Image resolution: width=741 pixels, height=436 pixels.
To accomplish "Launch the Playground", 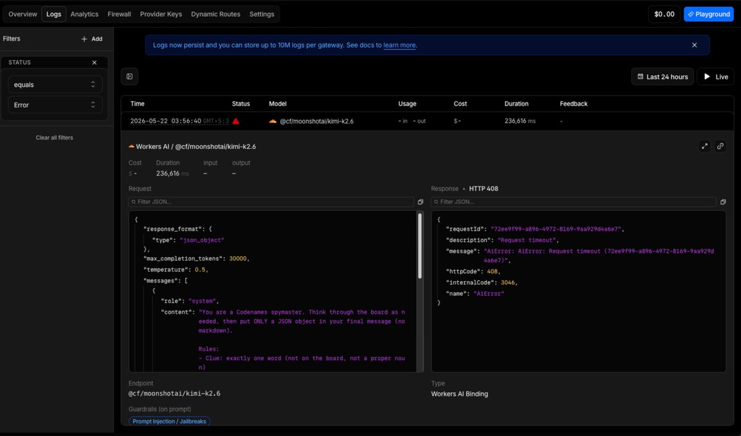I will click(708, 14).
